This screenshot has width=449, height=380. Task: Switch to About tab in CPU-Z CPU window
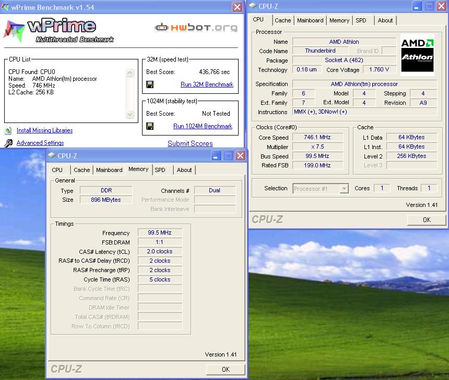click(385, 20)
